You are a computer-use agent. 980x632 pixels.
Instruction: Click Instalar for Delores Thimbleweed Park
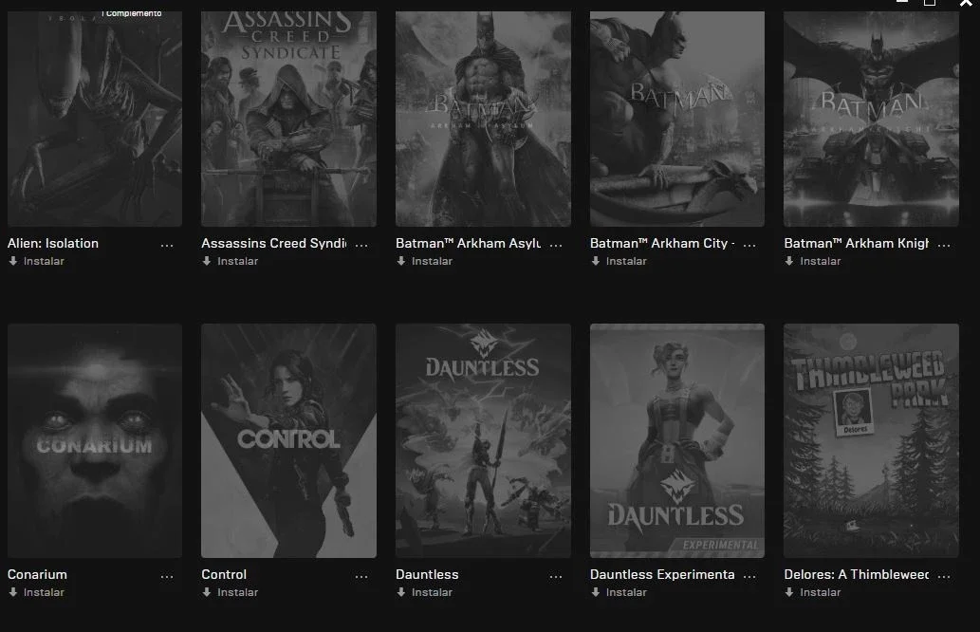(821, 592)
